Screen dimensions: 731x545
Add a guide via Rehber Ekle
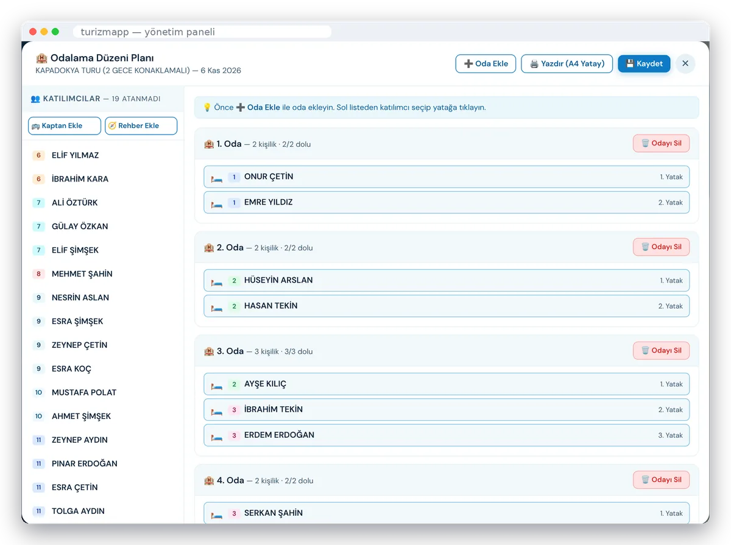tap(141, 126)
